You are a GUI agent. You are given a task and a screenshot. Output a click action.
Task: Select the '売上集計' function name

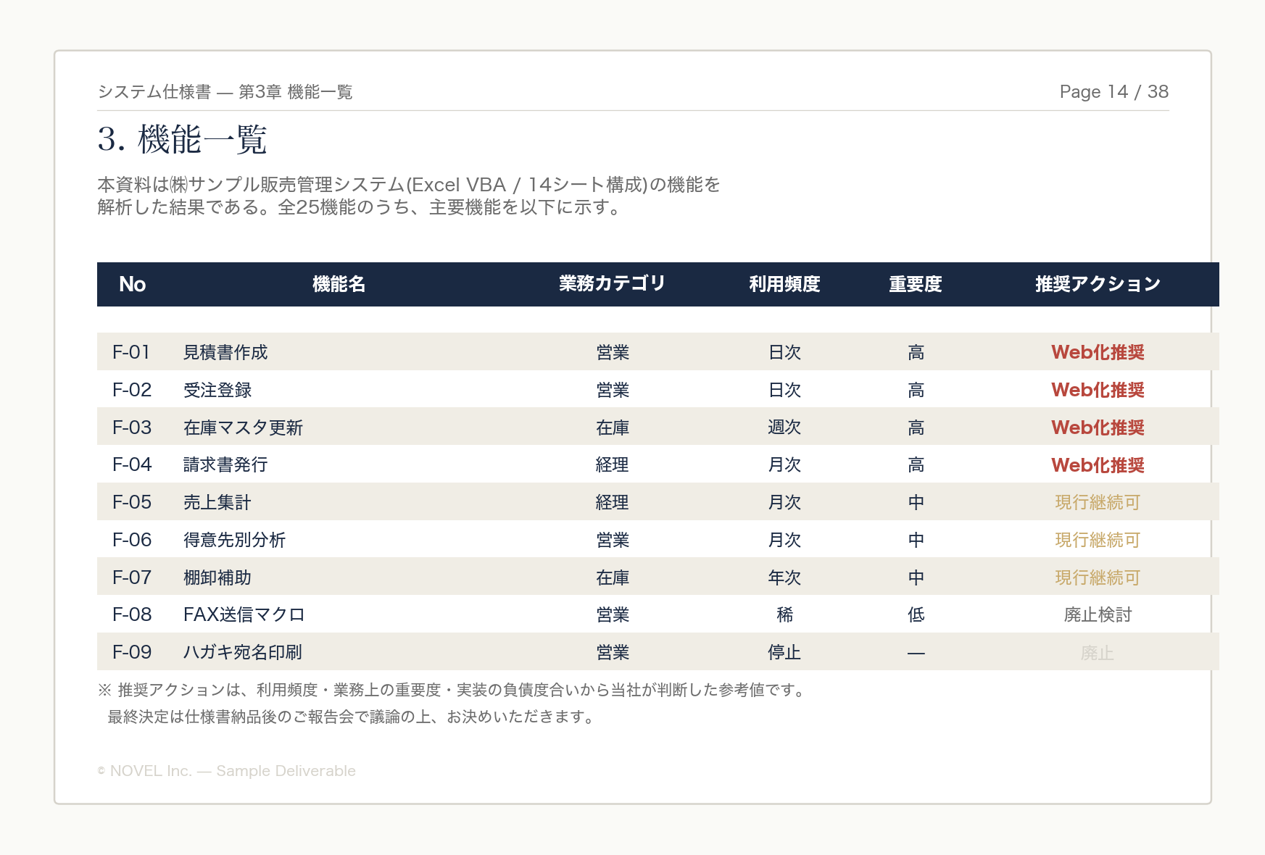[217, 502]
